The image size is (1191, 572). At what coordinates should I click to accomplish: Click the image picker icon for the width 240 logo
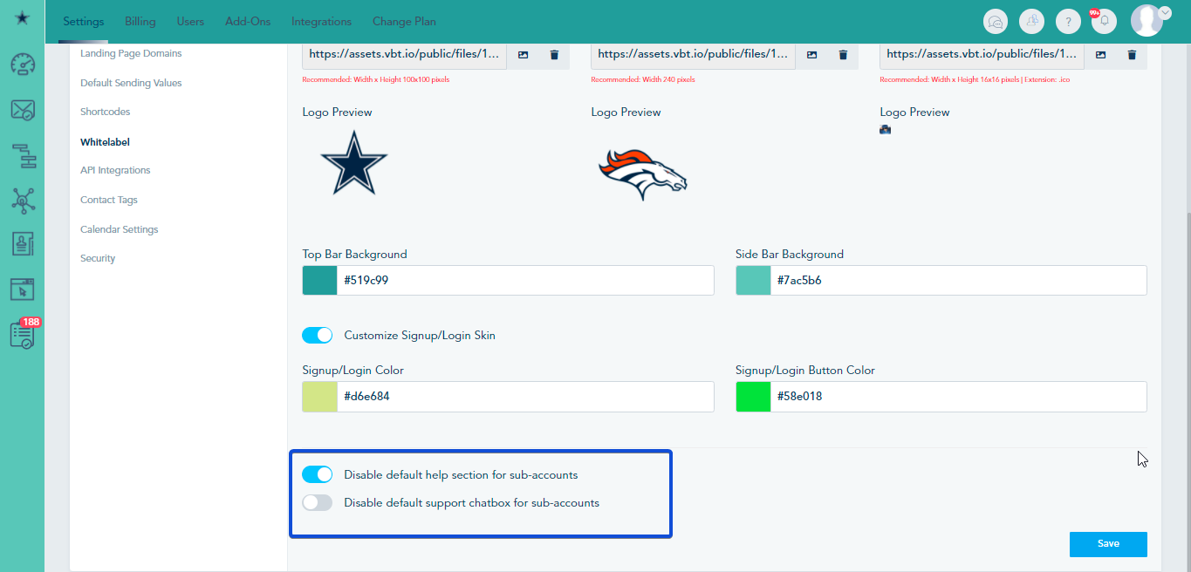811,54
